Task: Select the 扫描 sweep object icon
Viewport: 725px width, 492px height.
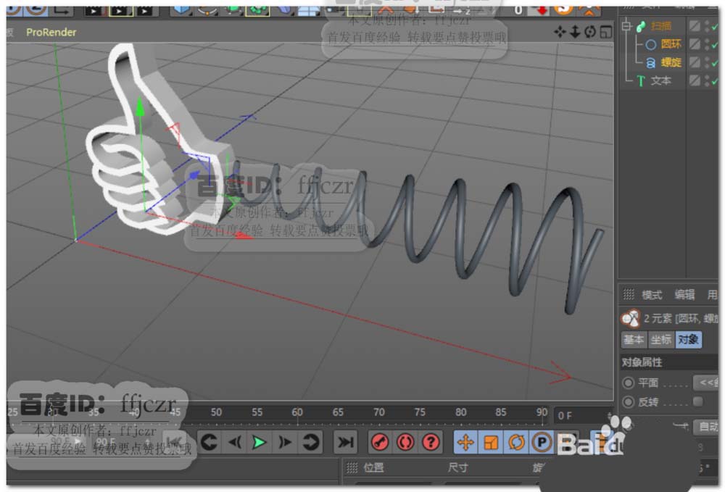Action: (641, 26)
